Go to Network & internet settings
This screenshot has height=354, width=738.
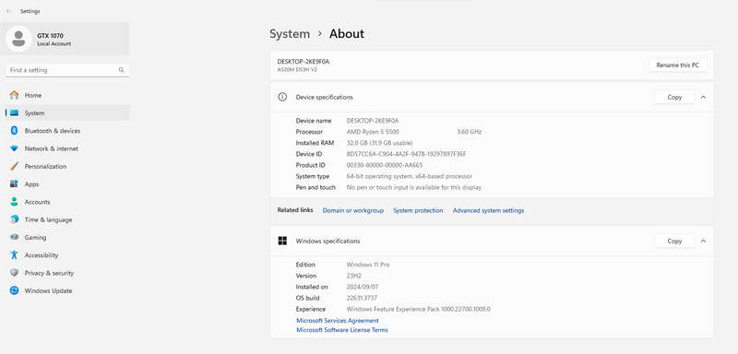(67, 148)
